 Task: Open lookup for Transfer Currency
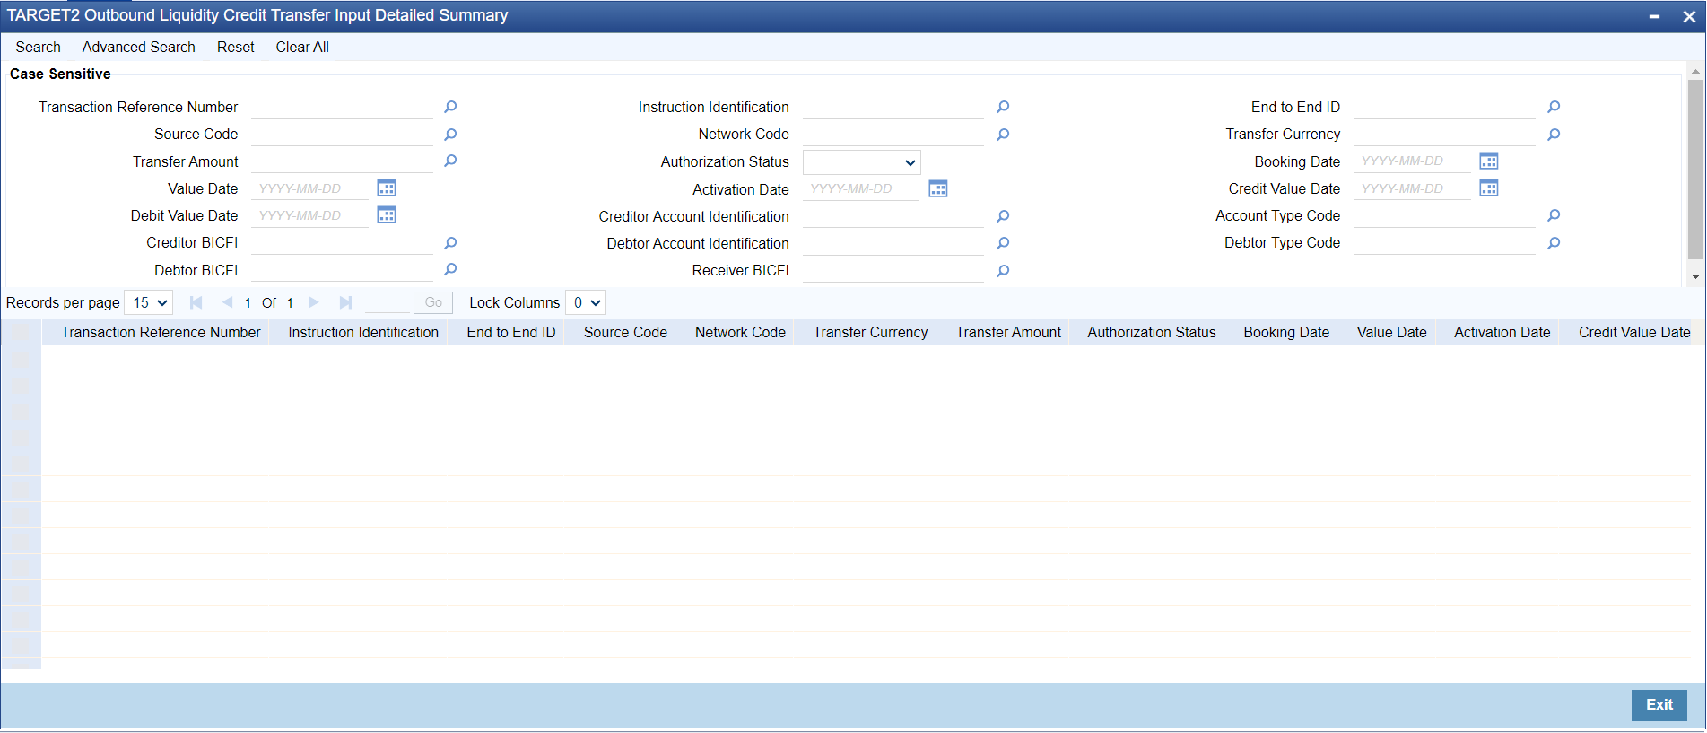click(1554, 135)
